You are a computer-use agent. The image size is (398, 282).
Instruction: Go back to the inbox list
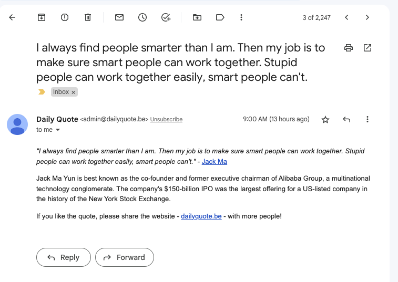[x=12, y=17]
